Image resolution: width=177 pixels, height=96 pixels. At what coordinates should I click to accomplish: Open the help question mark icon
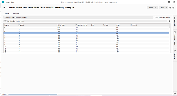[x=174, y=8]
